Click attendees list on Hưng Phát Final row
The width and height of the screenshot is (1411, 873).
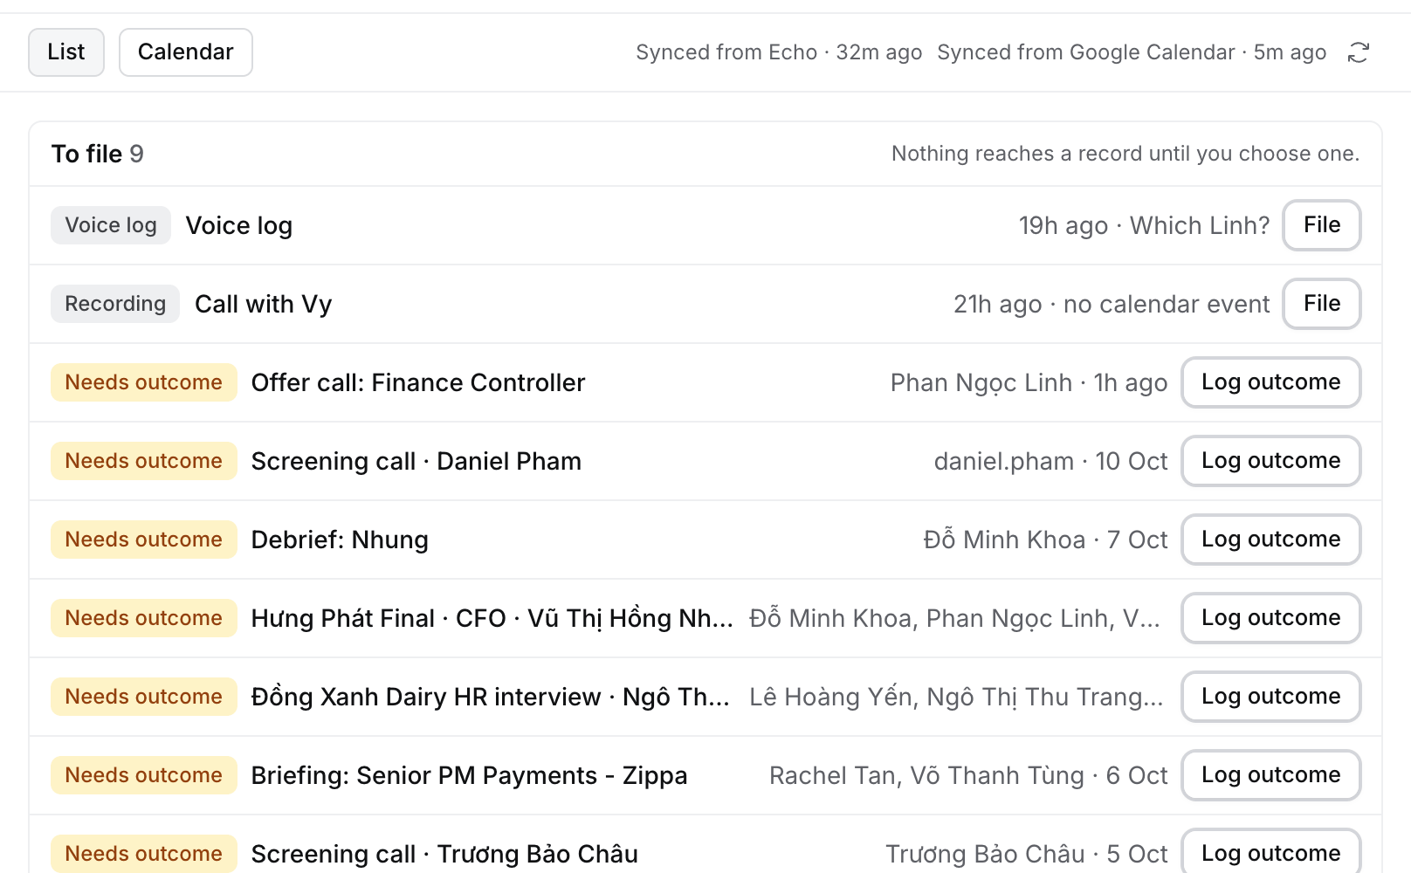pyautogui.click(x=955, y=618)
